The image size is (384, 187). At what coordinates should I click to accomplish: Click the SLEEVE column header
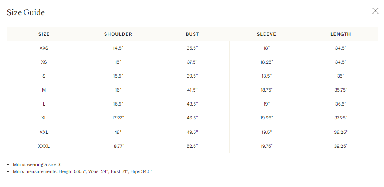click(266, 34)
